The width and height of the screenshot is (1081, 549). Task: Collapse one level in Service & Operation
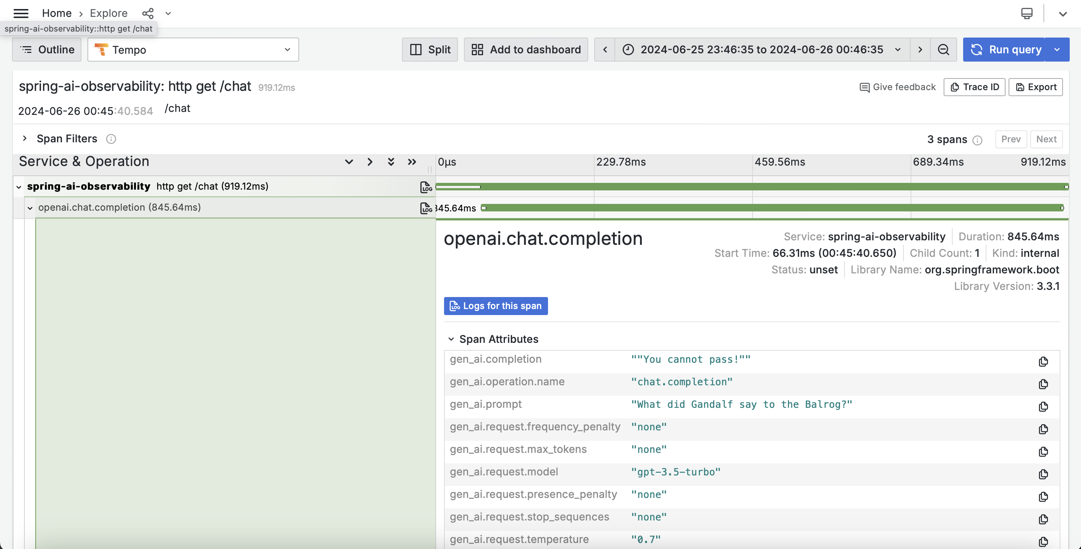coord(370,161)
